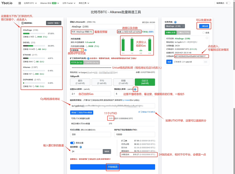Open the 其他工具 dropdown menu
The image size is (235, 174).
[84, 3]
